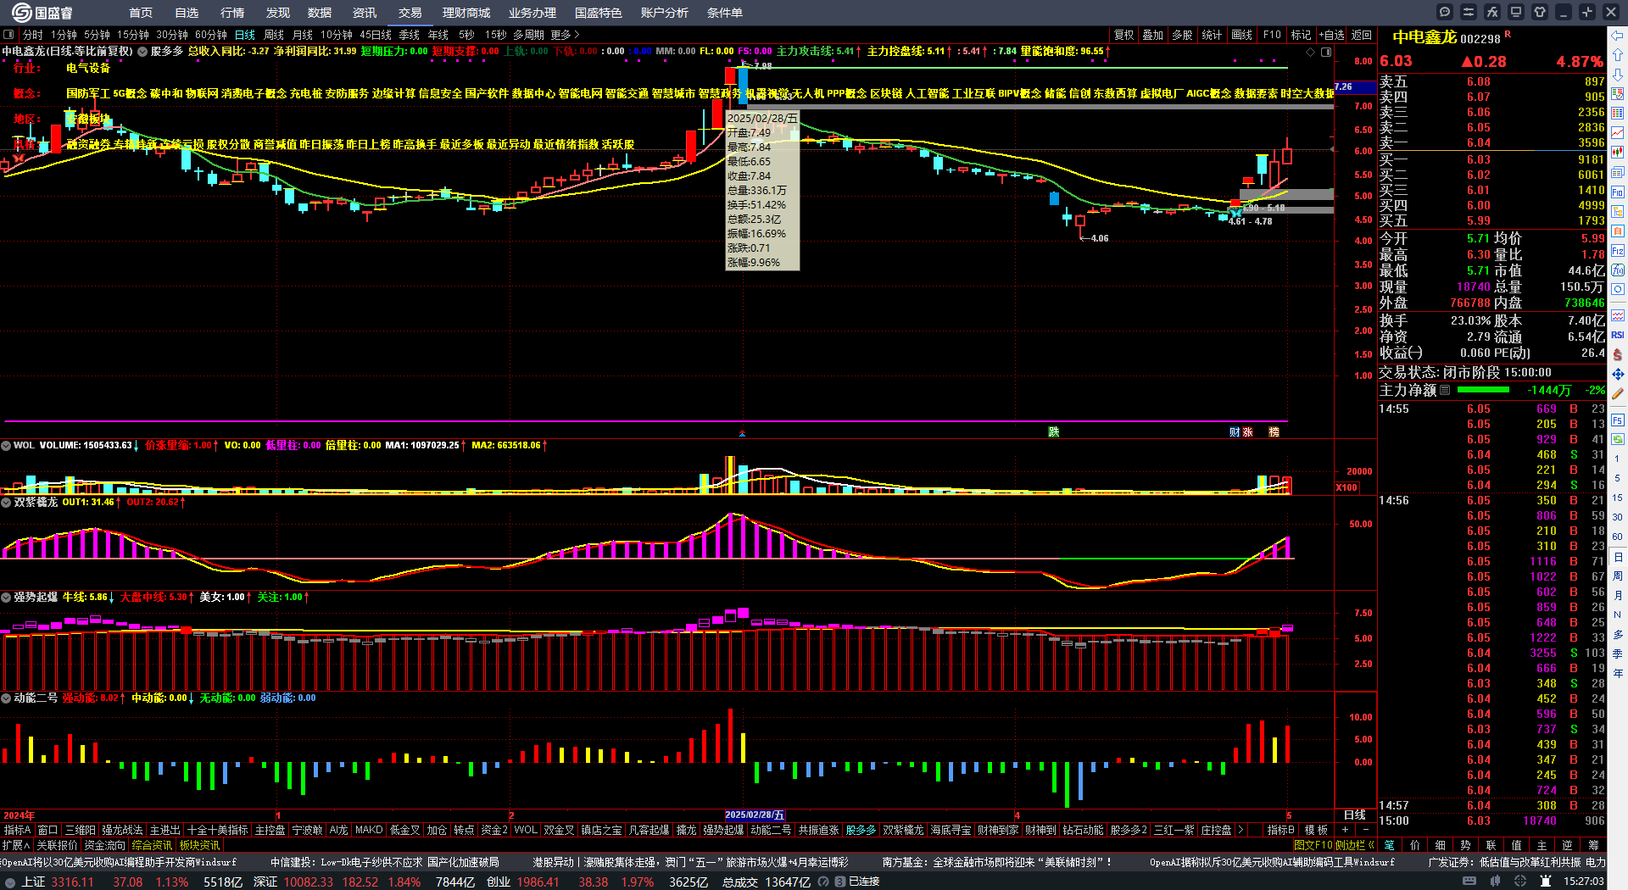Image resolution: width=1628 pixels, height=890 pixels.
Task: Expand the 更多 periods dropdown
Action: [x=565, y=35]
